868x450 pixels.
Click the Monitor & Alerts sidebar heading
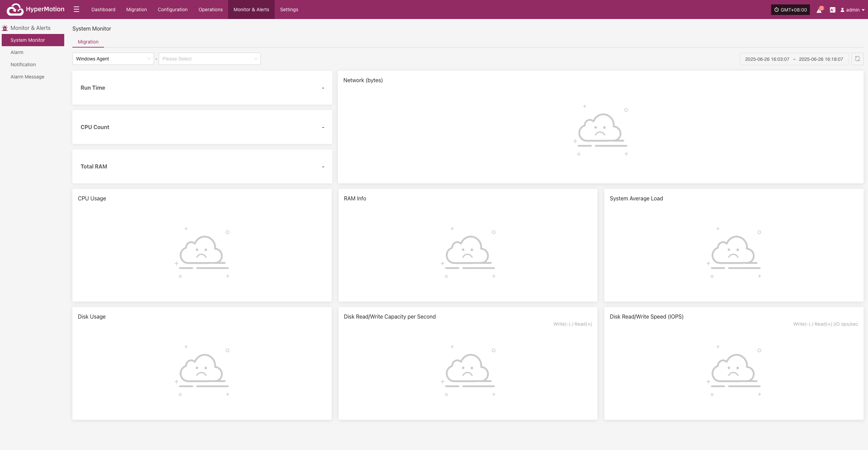[x=30, y=28]
